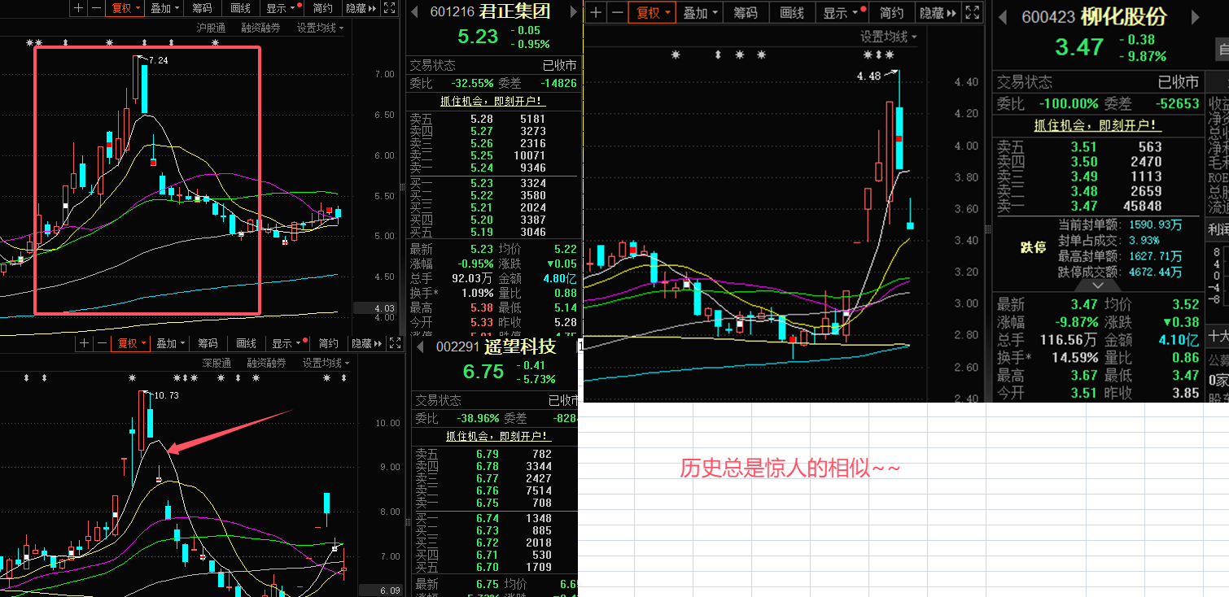This screenshot has height=597, width=1229.
Task: Click 画线 in 柳化股份 chart toolbar
Action: [x=791, y=13]
